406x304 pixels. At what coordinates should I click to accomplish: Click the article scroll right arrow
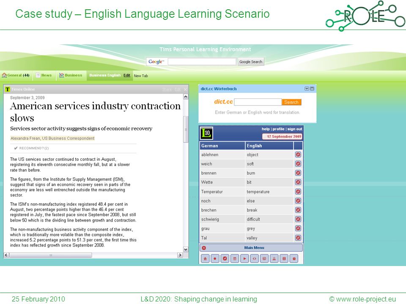[x=180, y=255]
